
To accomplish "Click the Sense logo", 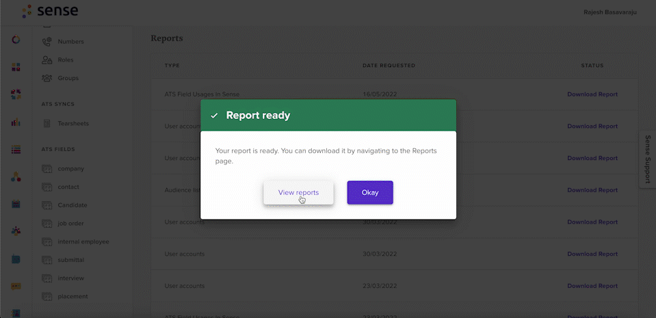I will click(50, 11).
